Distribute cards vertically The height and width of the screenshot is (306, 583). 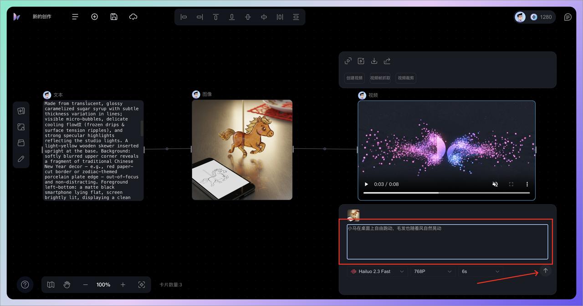(x=296, y=17)
